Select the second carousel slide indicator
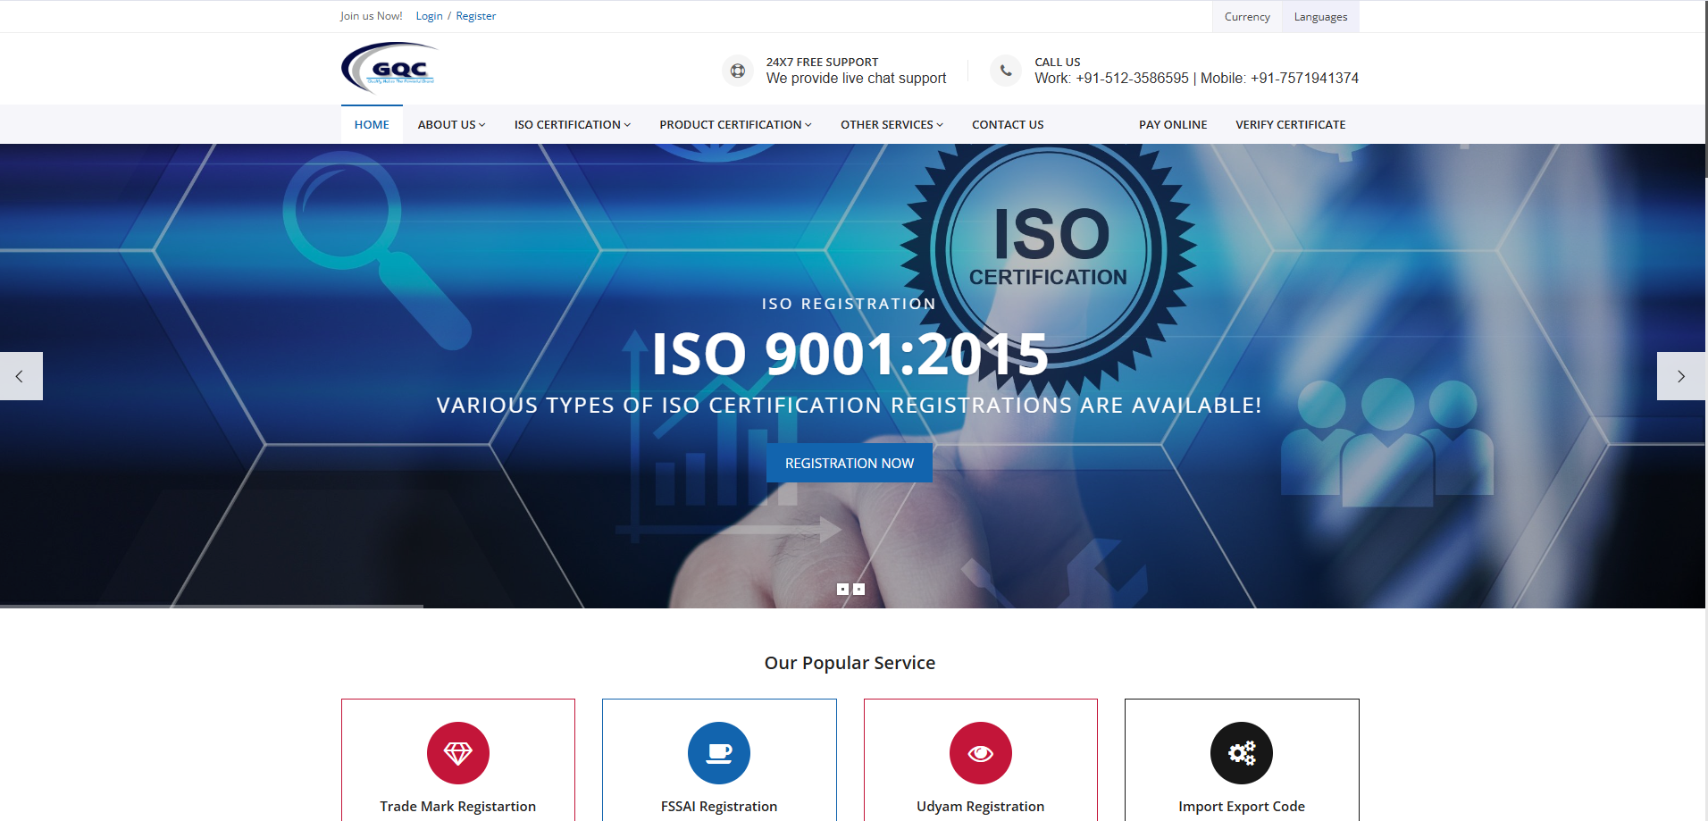1708x821 pixels. (x=858, y=588)
